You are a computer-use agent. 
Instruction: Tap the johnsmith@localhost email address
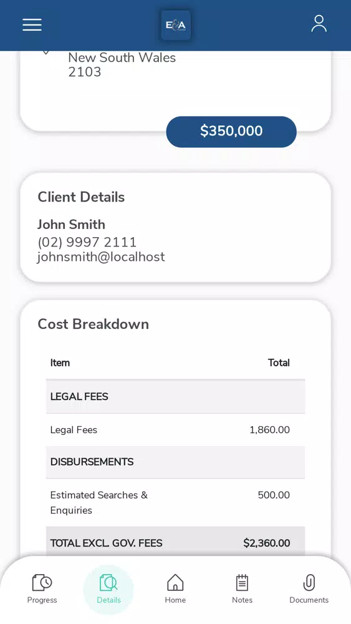point(101,256)
